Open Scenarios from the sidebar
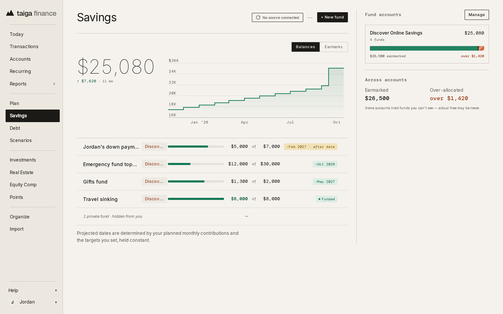 pyautogui.click(x=32, y=140)
